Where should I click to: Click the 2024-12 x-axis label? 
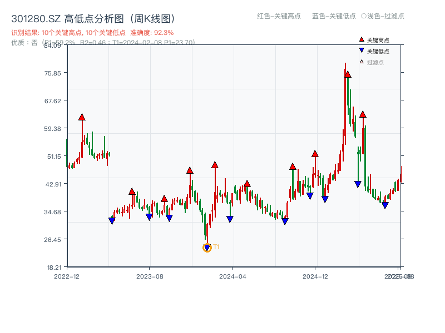(316, 275)
